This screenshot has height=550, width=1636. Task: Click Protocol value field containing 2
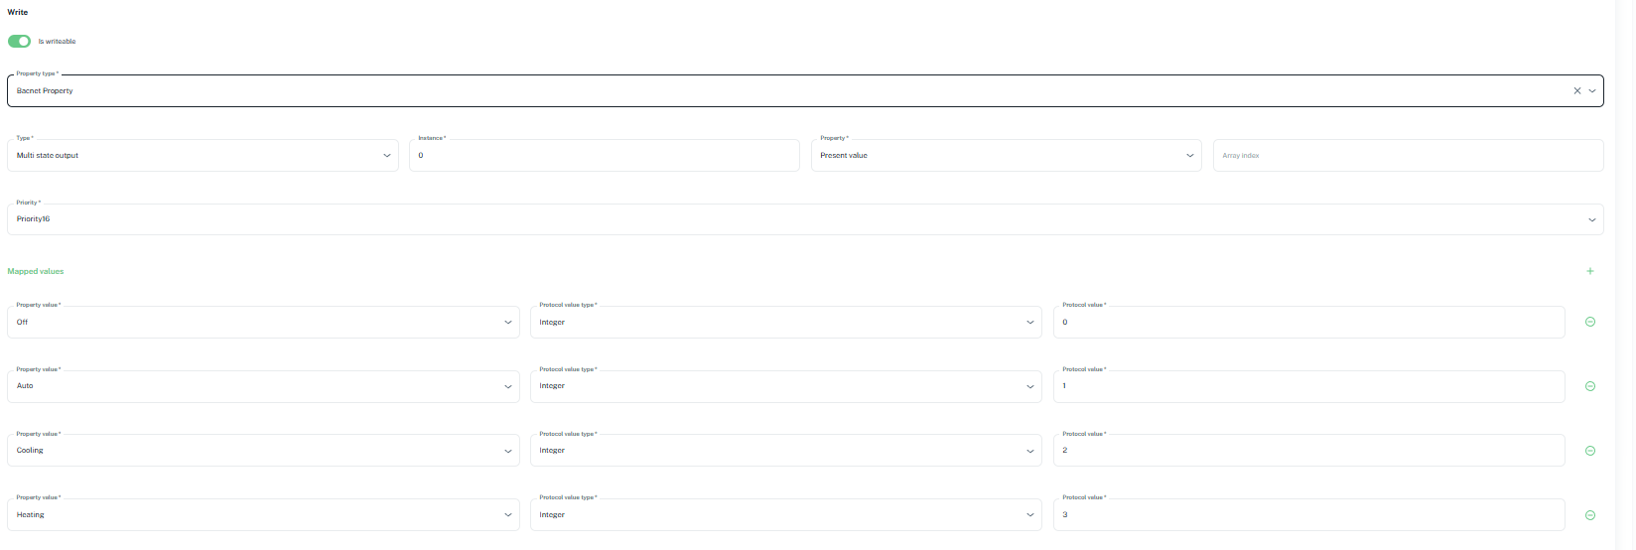(x=1308, y=451)
